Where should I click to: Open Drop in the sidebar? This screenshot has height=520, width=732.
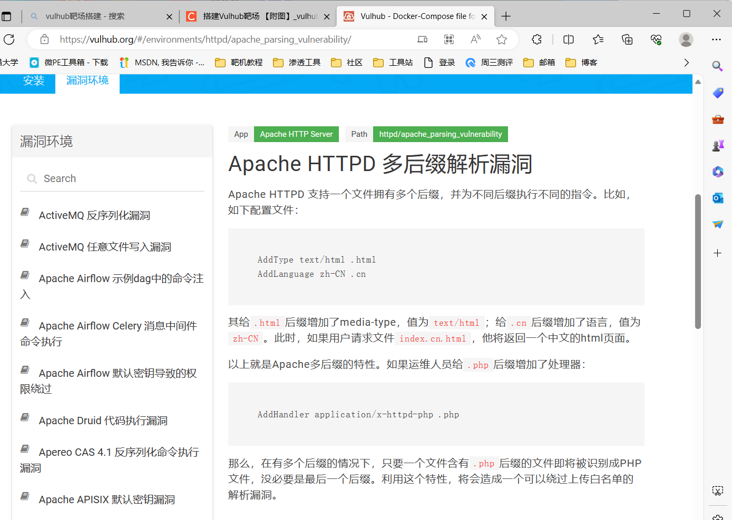(717, 224)
